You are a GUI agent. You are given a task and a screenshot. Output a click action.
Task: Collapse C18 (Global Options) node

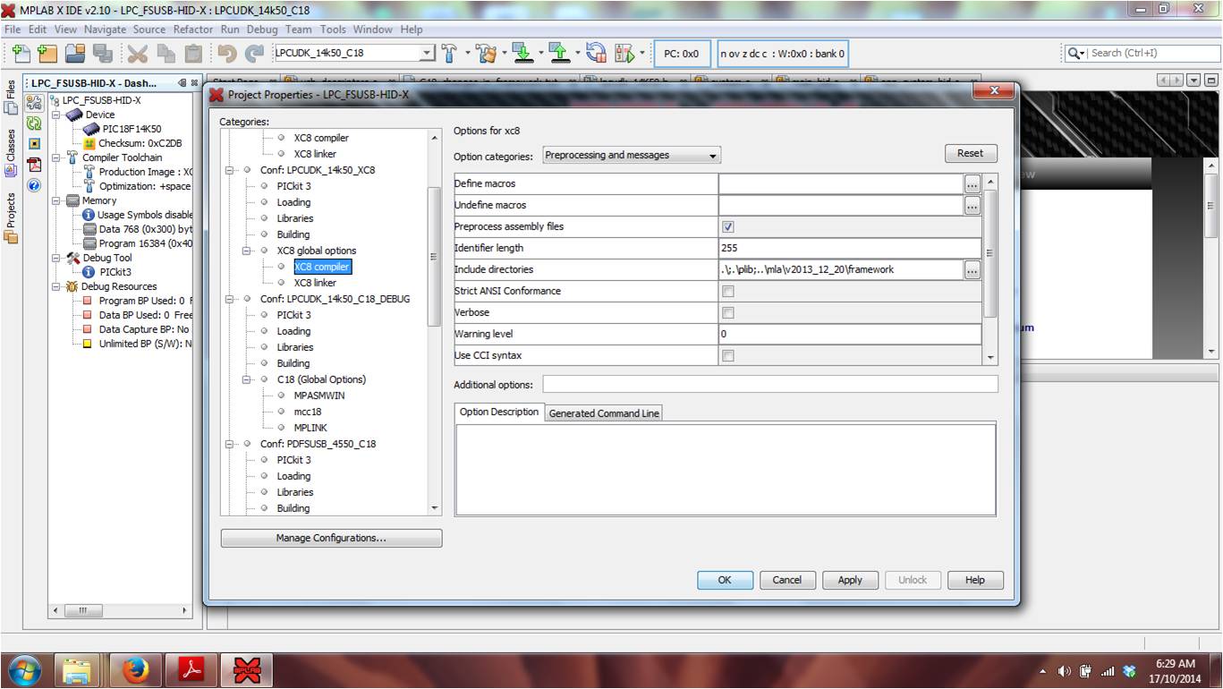tap(246, 379)
